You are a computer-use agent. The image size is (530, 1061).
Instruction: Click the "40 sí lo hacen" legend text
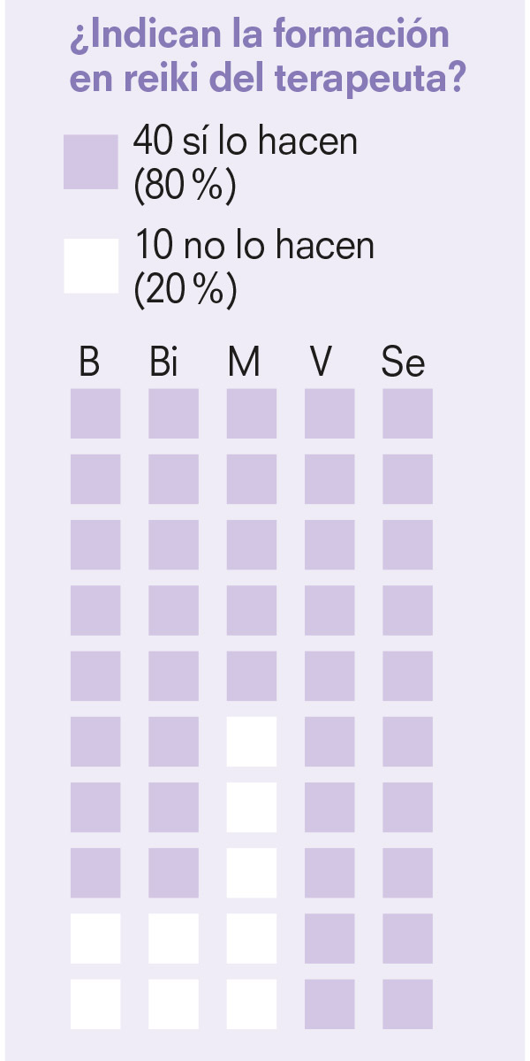click(245, 141)
